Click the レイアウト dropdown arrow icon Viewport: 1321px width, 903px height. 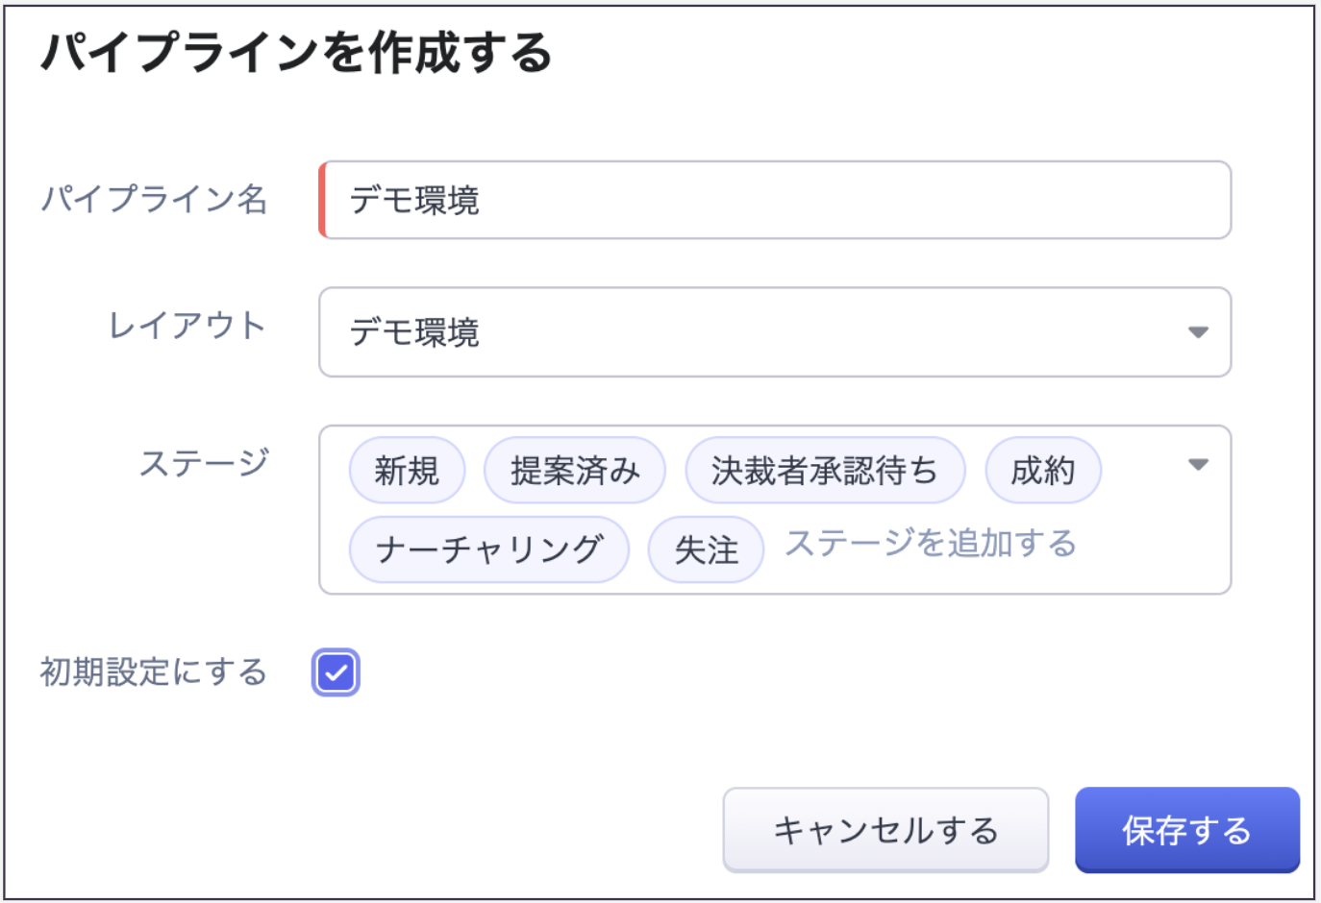click(x=1197, y=332)
